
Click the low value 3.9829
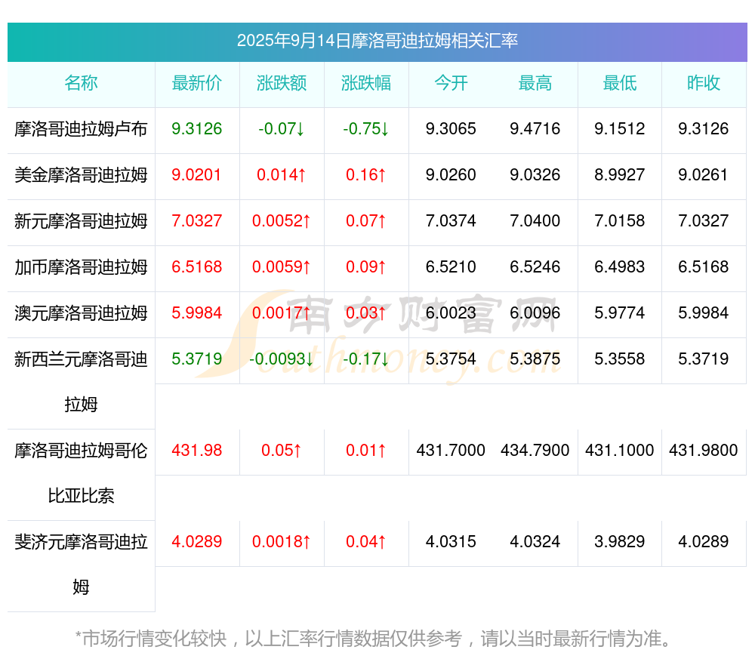point(620,542)
